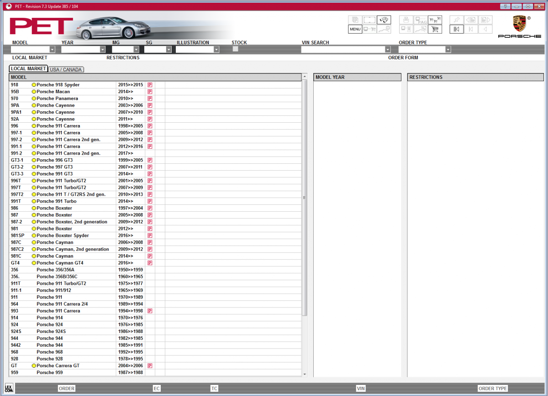Select Porsche Cayman GT4 row
This screenshot has height=396, width=548.
(x=155, y=263)
